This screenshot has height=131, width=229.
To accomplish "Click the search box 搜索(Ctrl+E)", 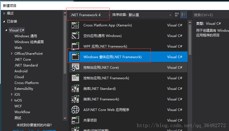I will [211, 15].
